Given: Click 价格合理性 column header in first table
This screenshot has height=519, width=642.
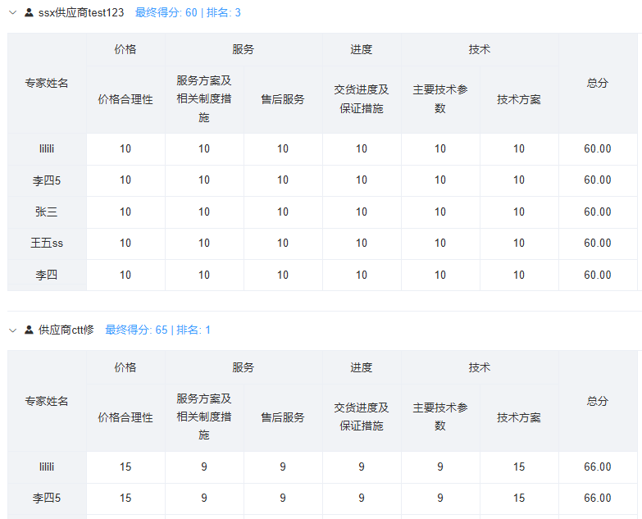Looking at the screenshot, I should (125, 99).
